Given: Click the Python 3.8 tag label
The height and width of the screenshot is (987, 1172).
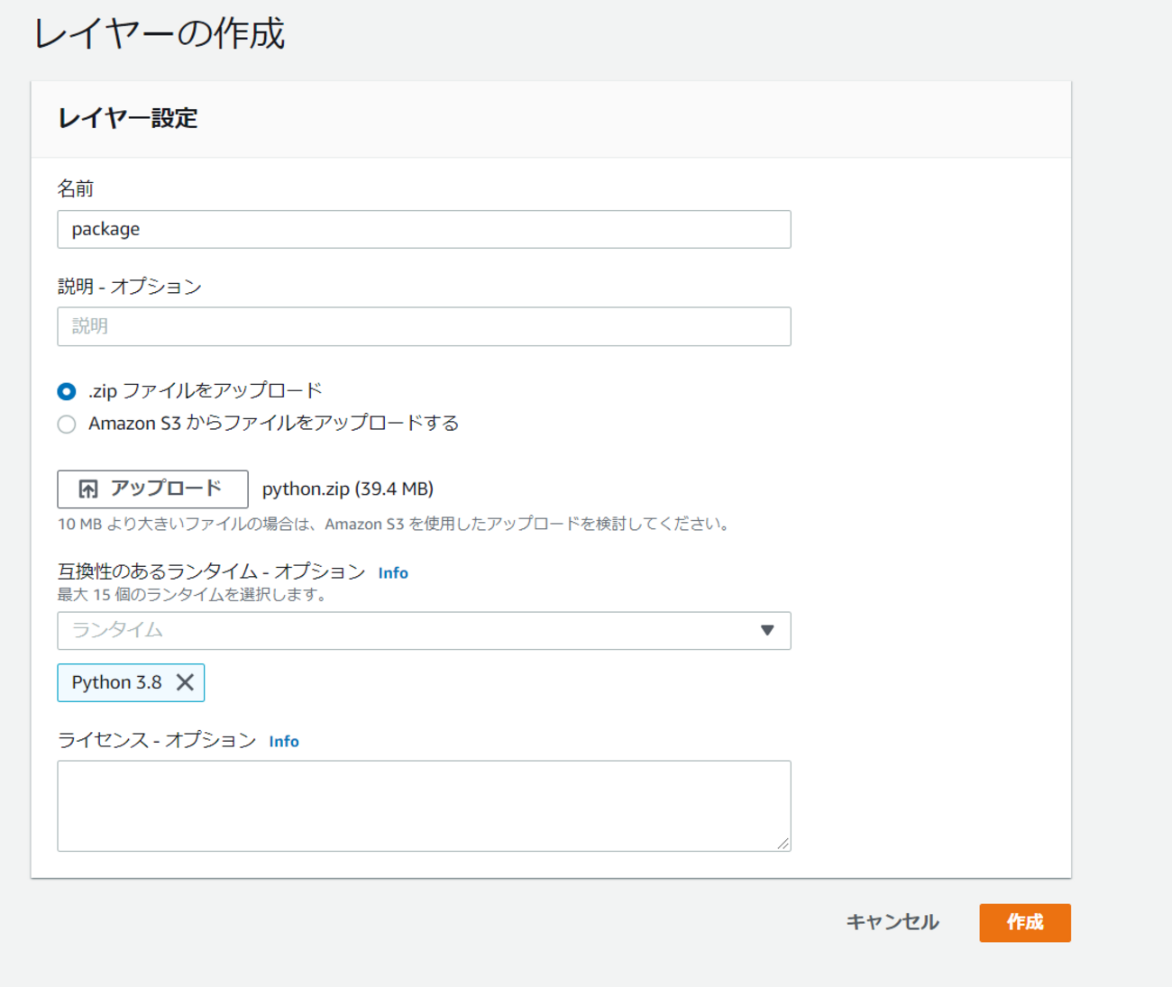Looking at the screenshot, I should (x=116, y=682).
